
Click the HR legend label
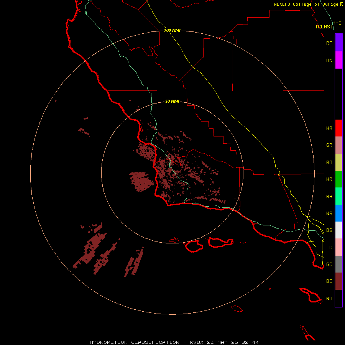pyautogui.click(x=329, y=179)
